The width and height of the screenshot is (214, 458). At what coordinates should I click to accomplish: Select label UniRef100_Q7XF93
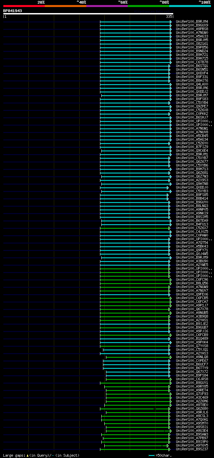(192, 394)
